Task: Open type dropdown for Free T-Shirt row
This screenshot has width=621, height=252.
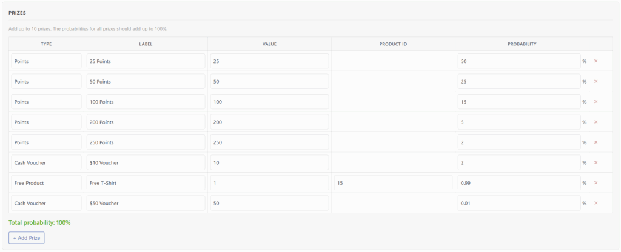Action: coord(46,183)
